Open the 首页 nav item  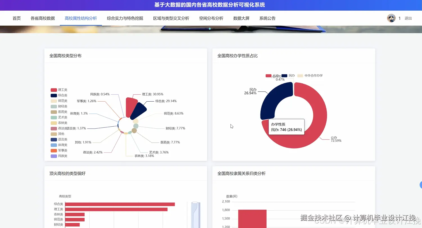[x=17, y=18]
